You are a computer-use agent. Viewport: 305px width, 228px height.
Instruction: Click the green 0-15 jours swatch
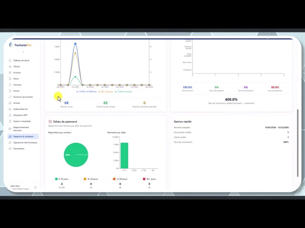pyautogui.click(x=56, y=179)
